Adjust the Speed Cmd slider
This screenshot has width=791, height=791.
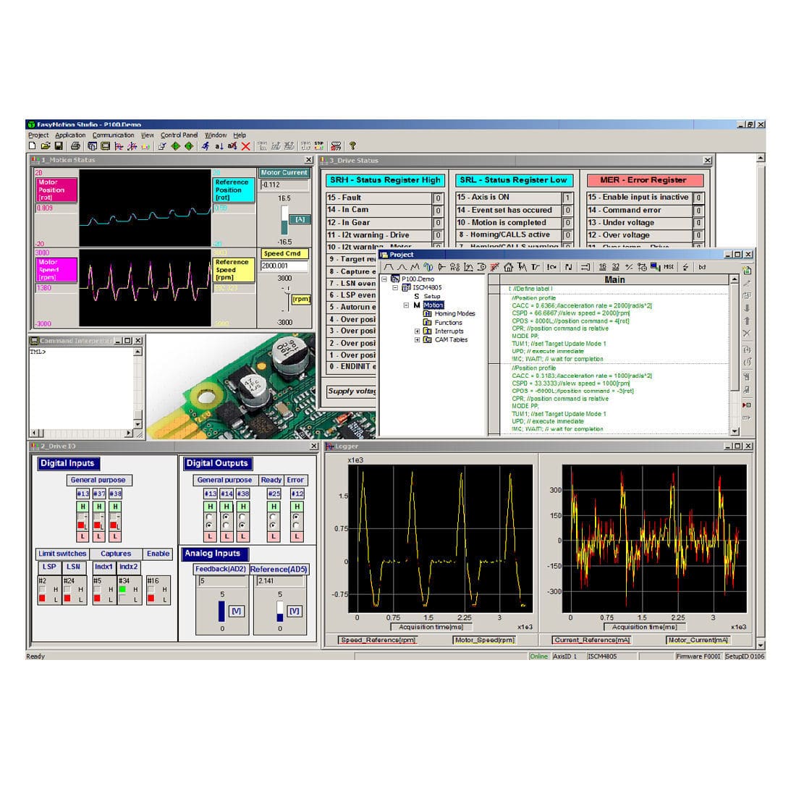[287, 291]
